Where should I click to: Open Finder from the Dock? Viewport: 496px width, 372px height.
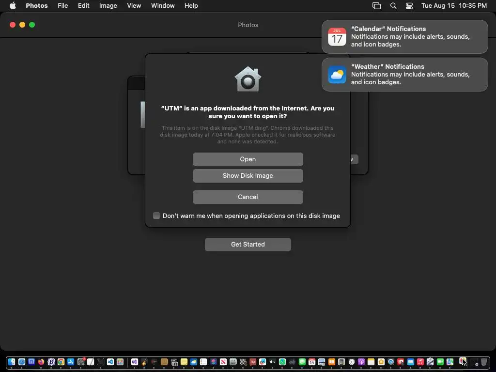[12, 362]
